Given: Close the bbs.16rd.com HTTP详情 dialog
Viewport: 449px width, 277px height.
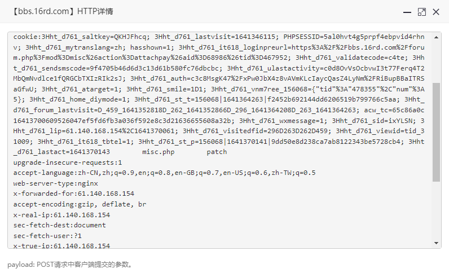Looking at the screenshot, I should tap(436, 12).
